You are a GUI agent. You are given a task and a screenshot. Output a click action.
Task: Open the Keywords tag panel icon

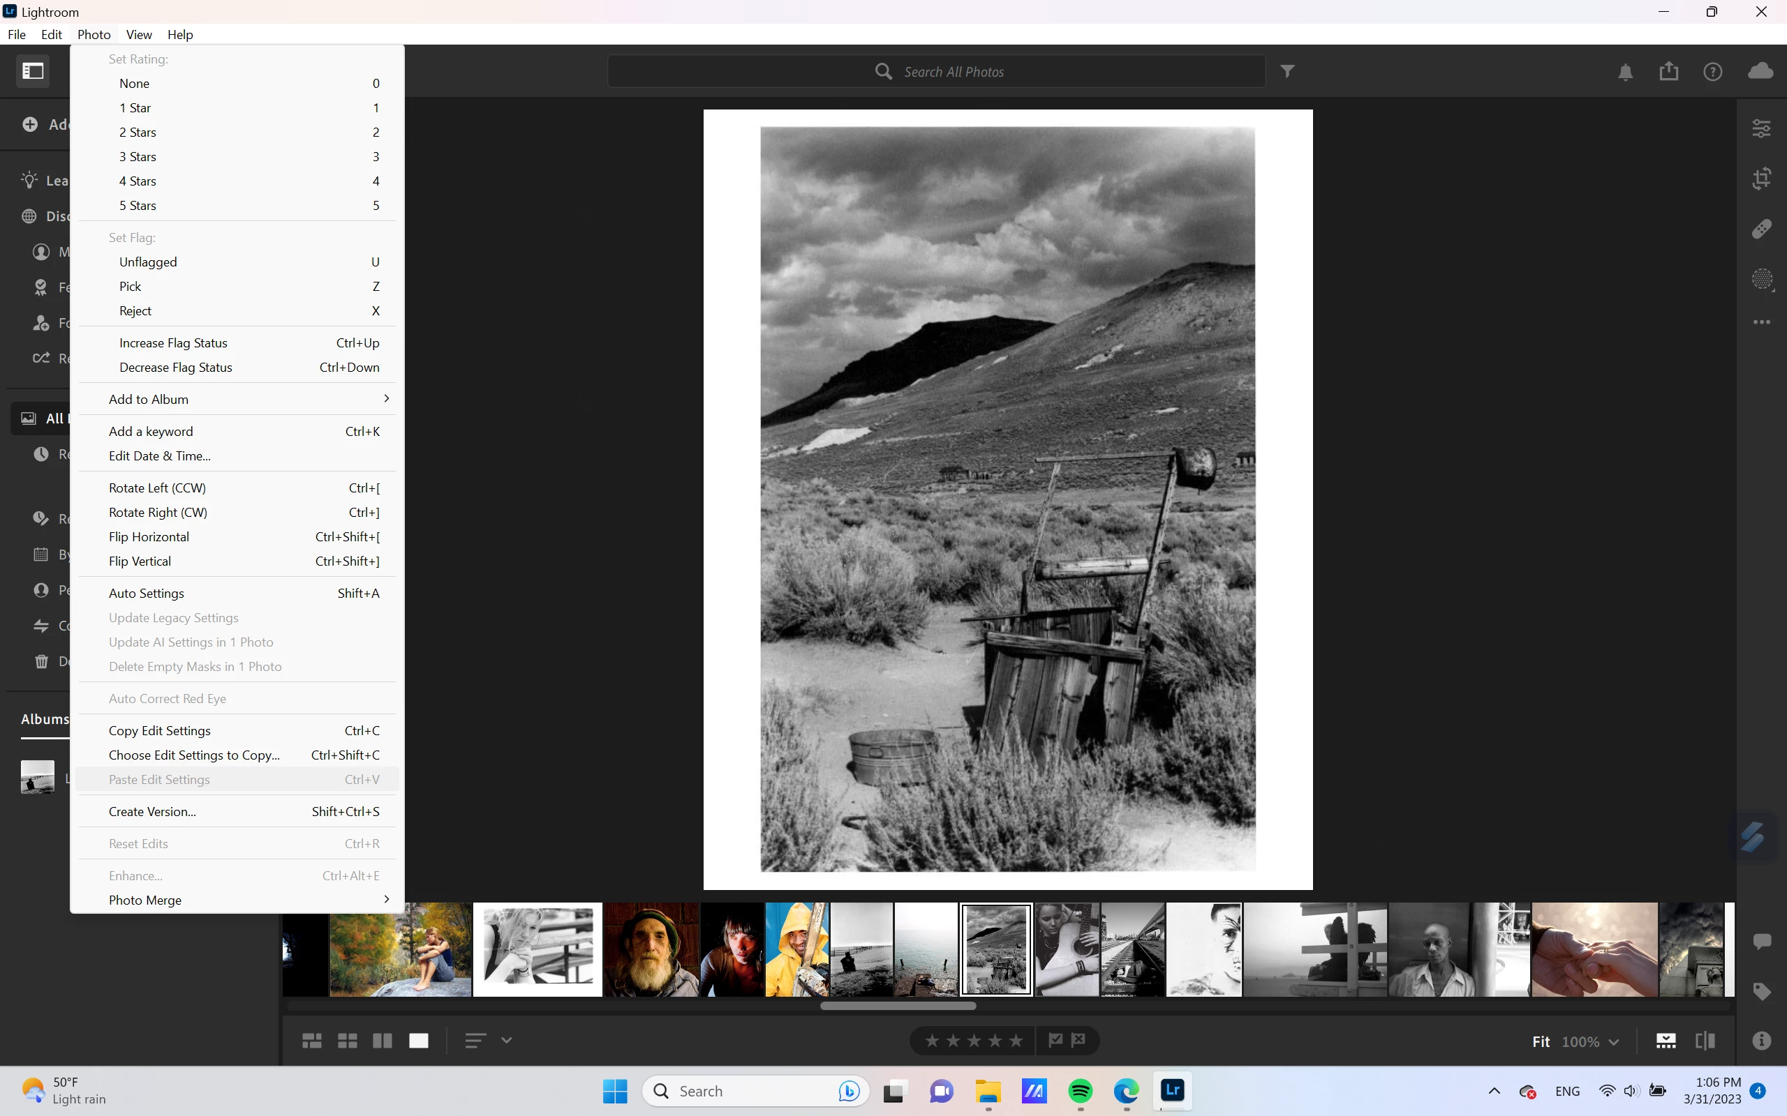click(x=1761, y=991)
